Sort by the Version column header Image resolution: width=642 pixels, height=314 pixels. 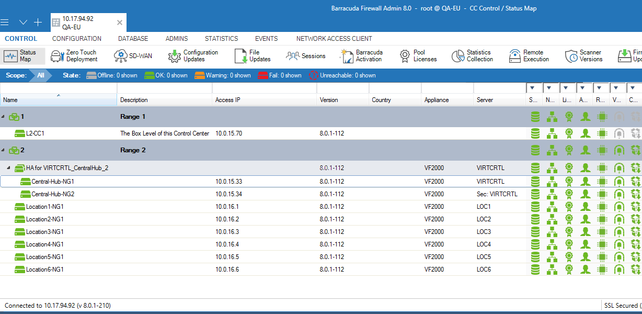[343, 100]
